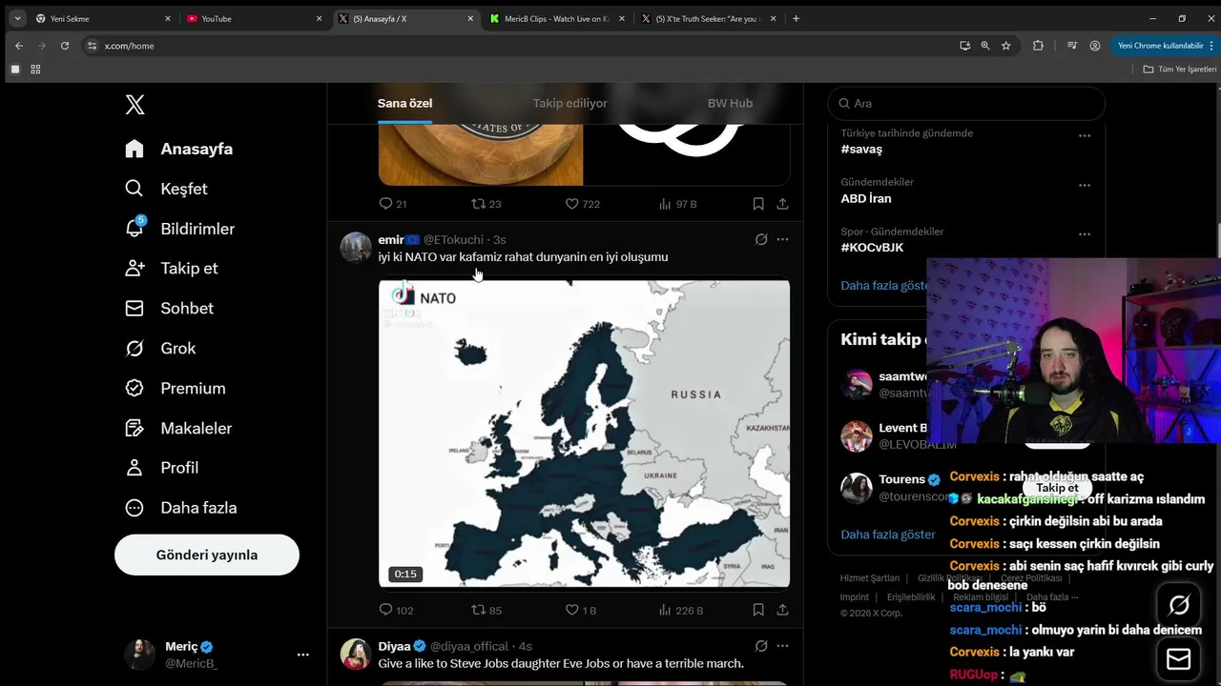Click Grok icon on Diyaa's post

click(x=761, y=646)
